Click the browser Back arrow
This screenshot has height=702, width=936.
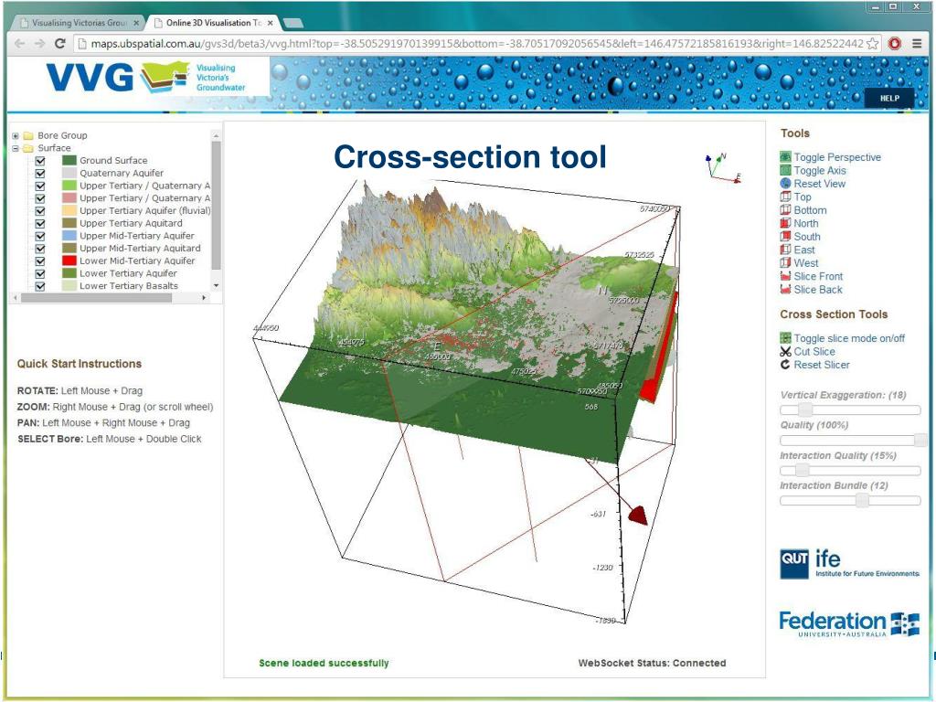(20, 44)
